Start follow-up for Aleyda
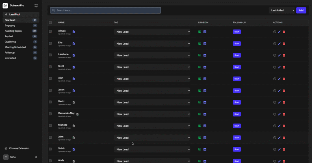The width and height of the screenshot is (312, 163). (237, 32)
